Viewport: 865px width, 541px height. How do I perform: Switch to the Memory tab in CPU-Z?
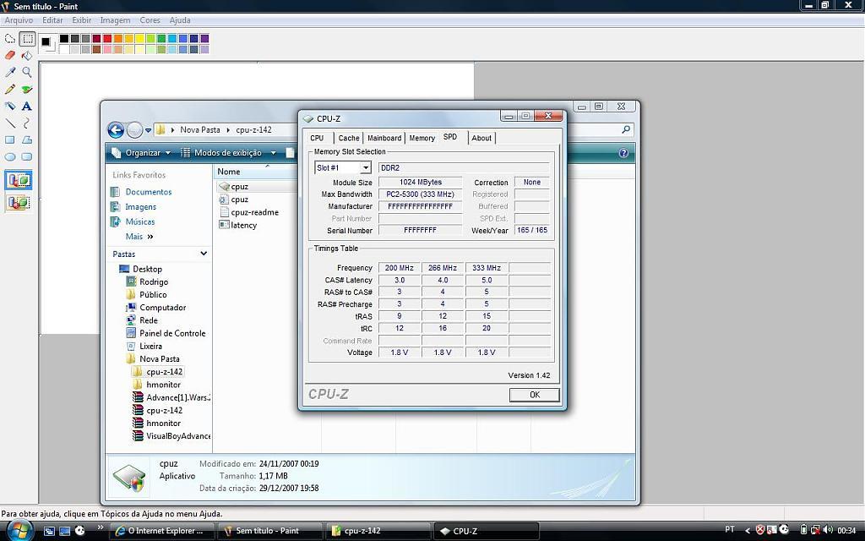coord(422,138)
